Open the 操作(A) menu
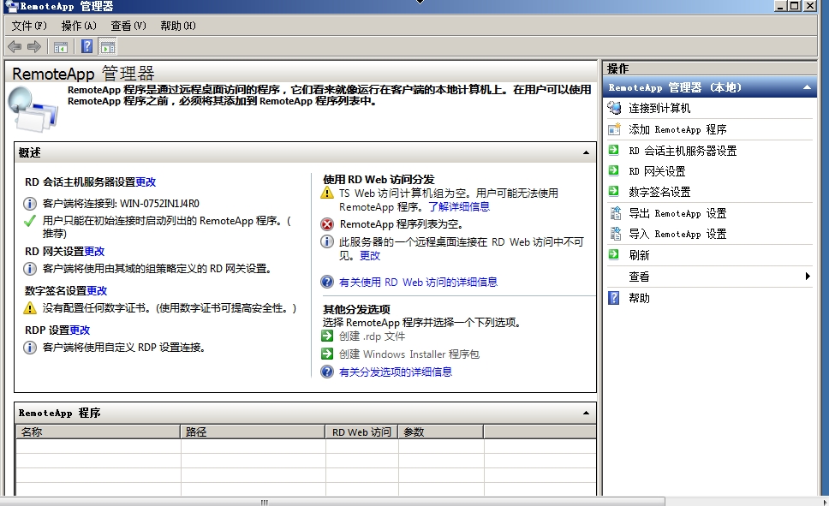829x506 pixels. click(x=79, y=26)
